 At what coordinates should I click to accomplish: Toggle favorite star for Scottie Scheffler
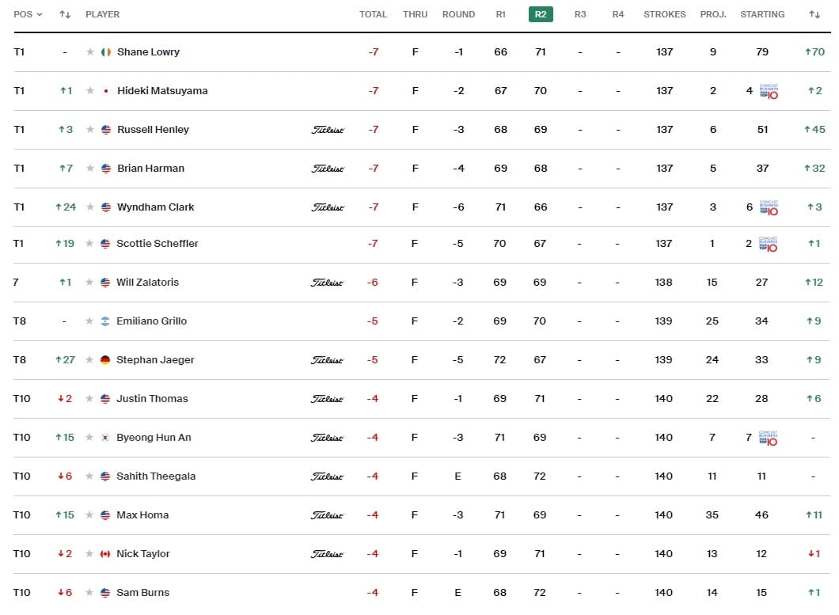click(x=89, y=244)
